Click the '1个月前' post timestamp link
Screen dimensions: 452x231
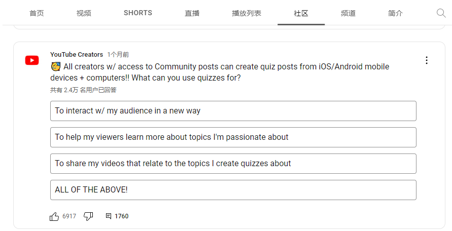click(118, 54)
